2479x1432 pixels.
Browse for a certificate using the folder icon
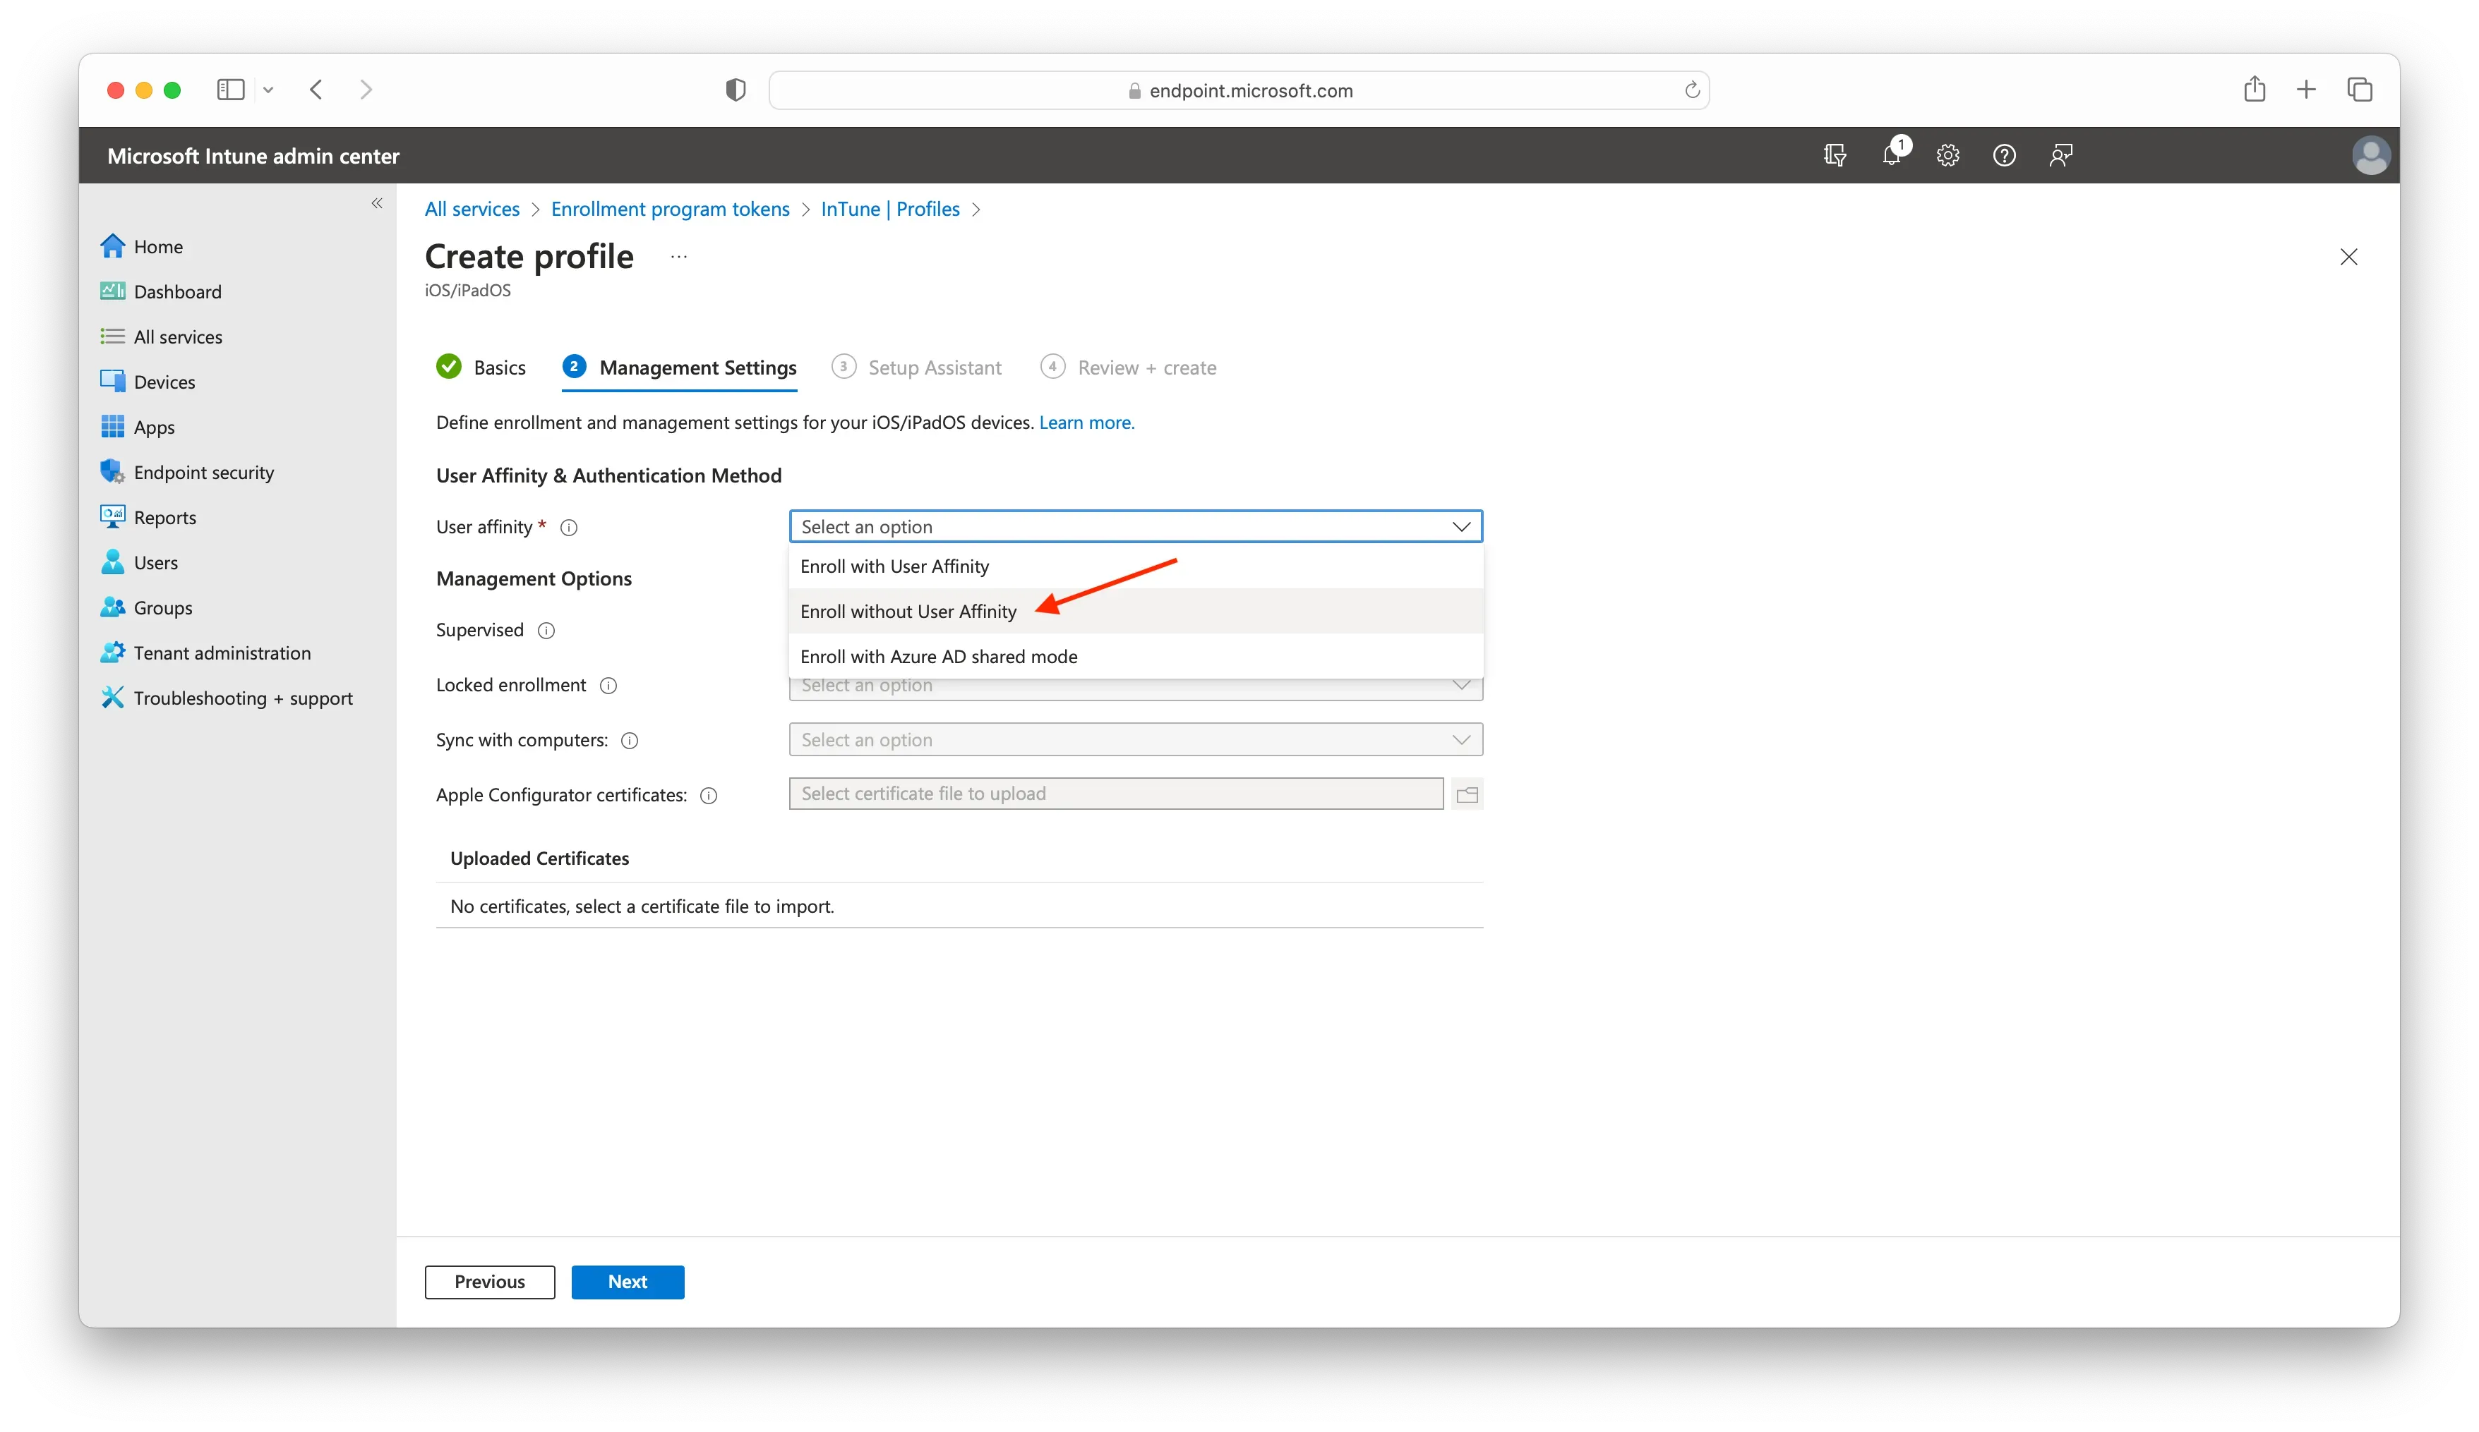[x=1466, y=794]
